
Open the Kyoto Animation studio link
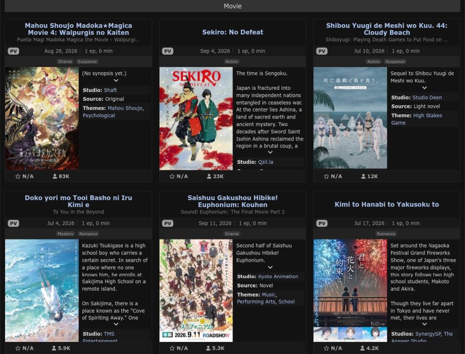point(278,277)
